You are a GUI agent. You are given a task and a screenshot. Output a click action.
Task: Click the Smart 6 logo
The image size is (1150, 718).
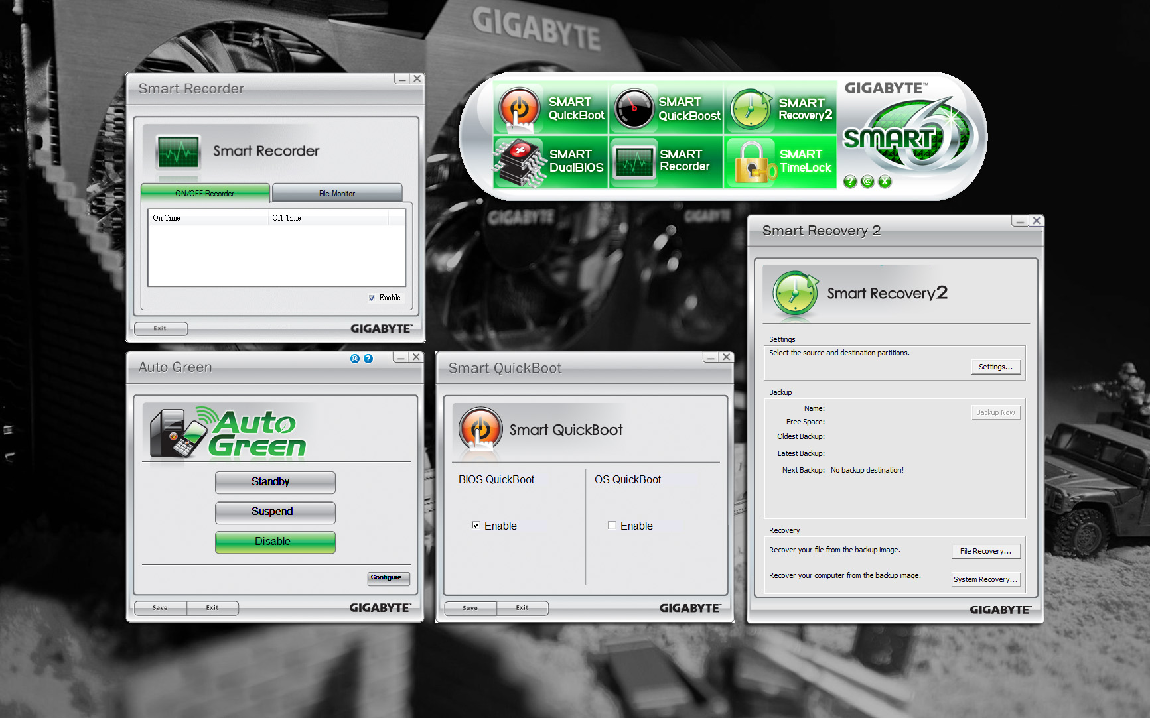point(909,135)
